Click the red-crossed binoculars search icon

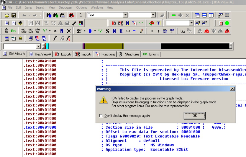pos(71,15)
